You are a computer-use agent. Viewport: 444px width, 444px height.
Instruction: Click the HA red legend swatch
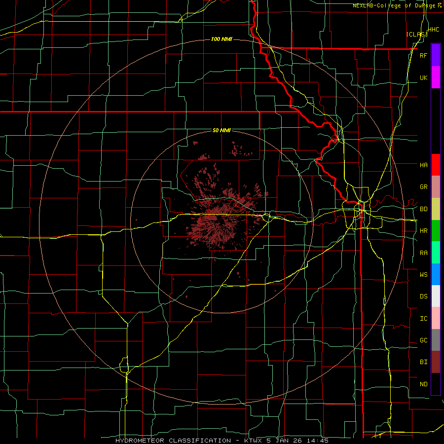[x=436, y=165]
